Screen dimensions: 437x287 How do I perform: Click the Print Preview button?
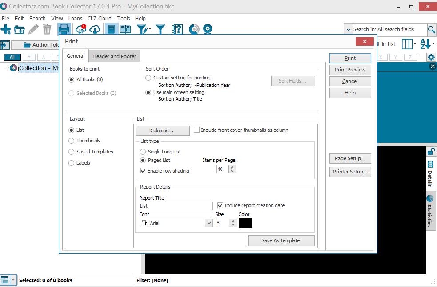[x=350, y=70]
